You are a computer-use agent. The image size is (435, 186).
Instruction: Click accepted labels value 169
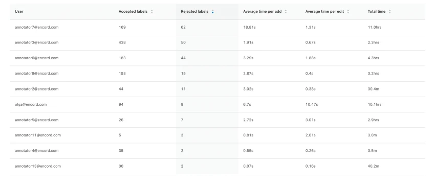coord(122,27)
